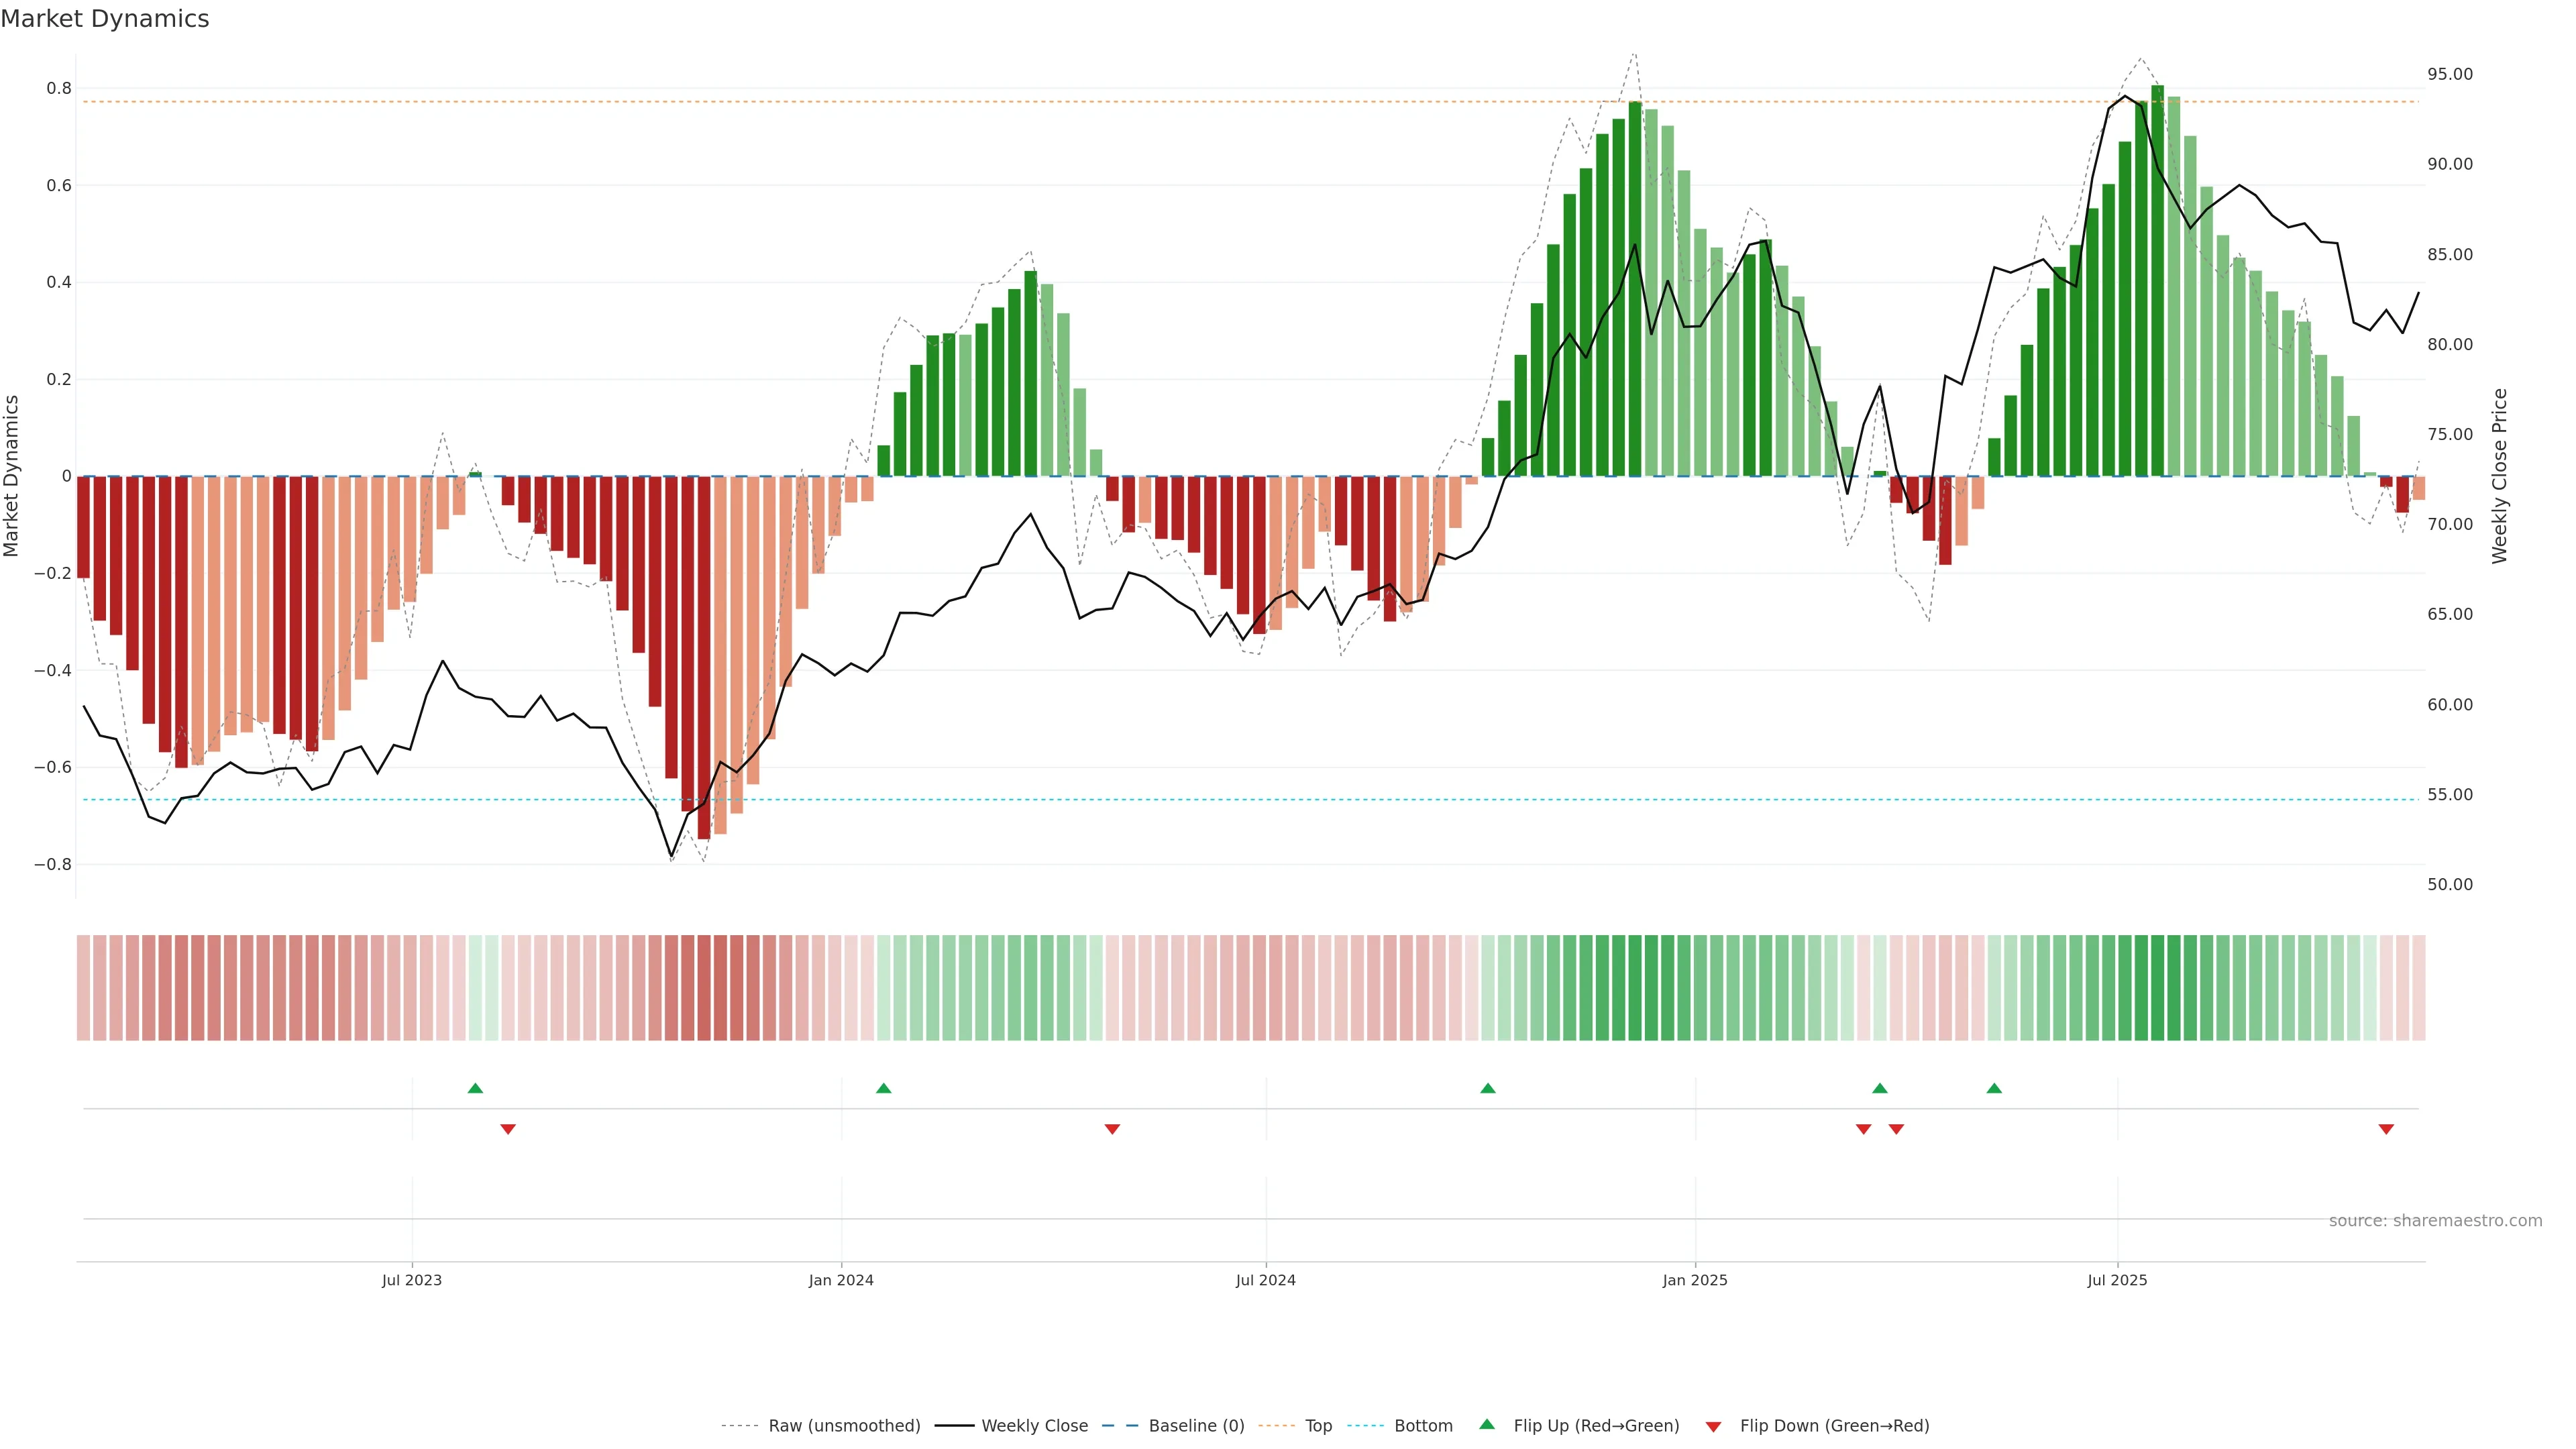Viewport: 2576px width, 1449px height.
Task: Click green flip-up marker just after Jan 2024
Action: [883, 1088]
